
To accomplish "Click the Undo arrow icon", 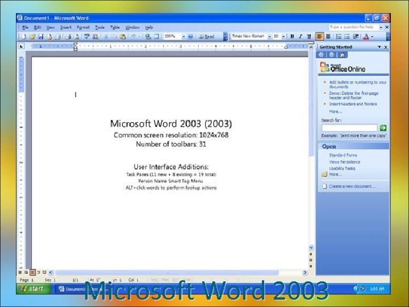I will [133, 36].
